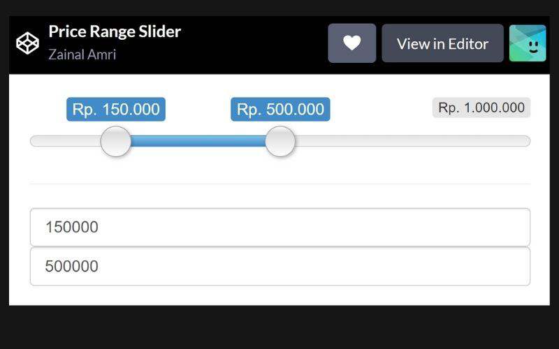This screenshot has width=559, height=349.
Task: Click the slider track left of the minimum handle
Action: click(64, 142)
